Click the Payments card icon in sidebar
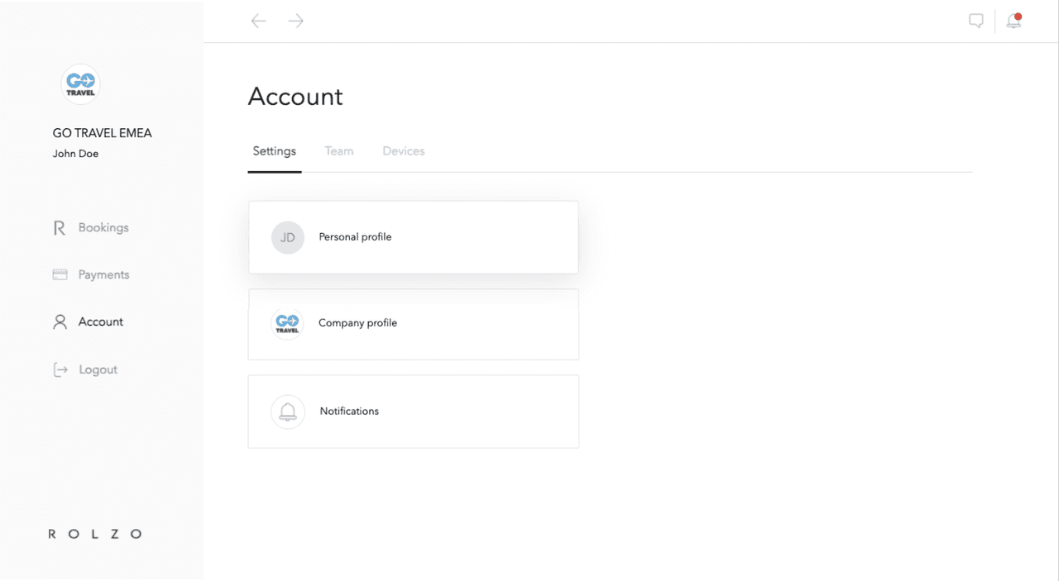Screen dimensions: 1059x581 point(60,275)
